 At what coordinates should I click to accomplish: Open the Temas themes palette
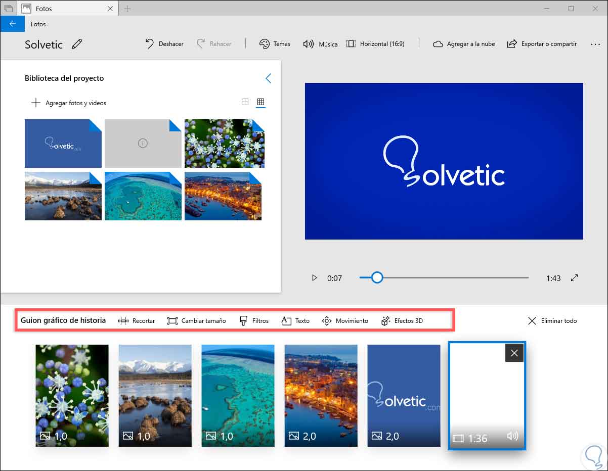[275, 44]
